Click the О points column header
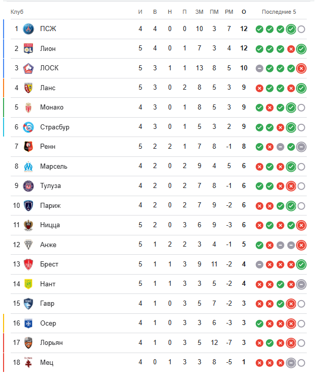 click(244, 12)
